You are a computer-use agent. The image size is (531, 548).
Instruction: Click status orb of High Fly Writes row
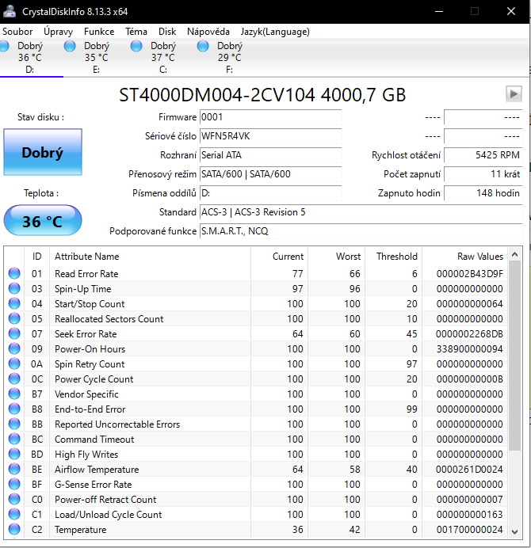[14, 454]
